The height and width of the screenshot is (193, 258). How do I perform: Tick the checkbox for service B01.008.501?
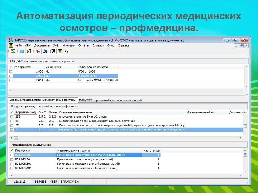12,155
